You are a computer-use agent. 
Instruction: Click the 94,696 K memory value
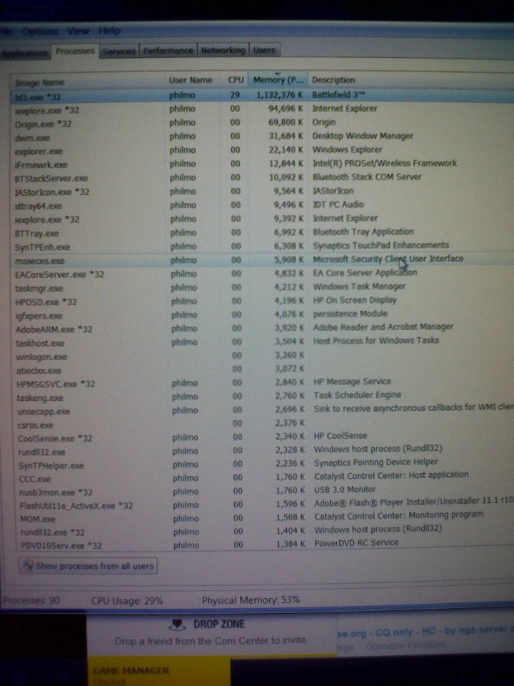[x=285, y=109]
